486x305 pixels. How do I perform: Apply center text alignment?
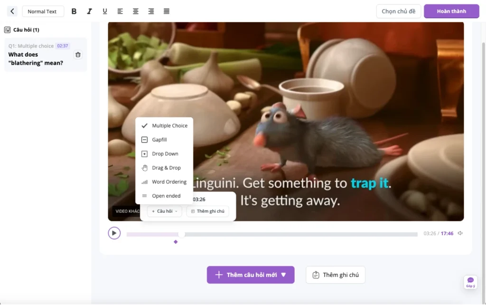135,11
